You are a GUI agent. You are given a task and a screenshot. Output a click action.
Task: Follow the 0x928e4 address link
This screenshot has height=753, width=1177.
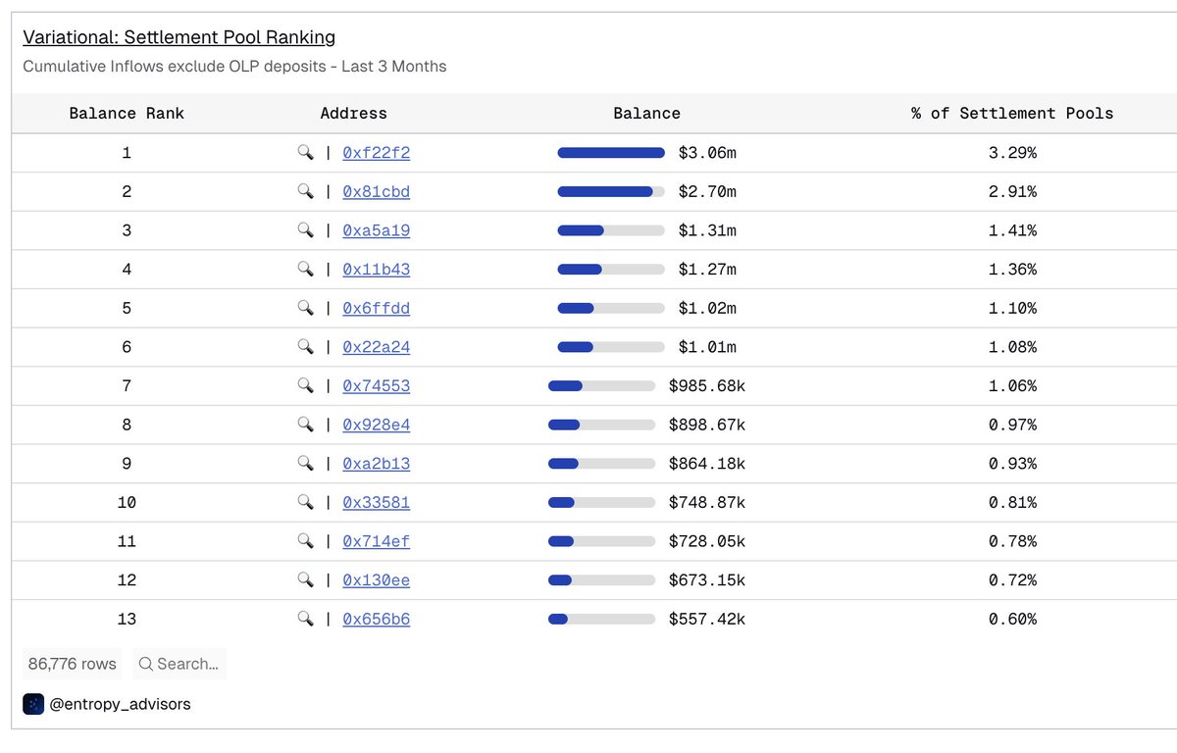click(376, 425)
